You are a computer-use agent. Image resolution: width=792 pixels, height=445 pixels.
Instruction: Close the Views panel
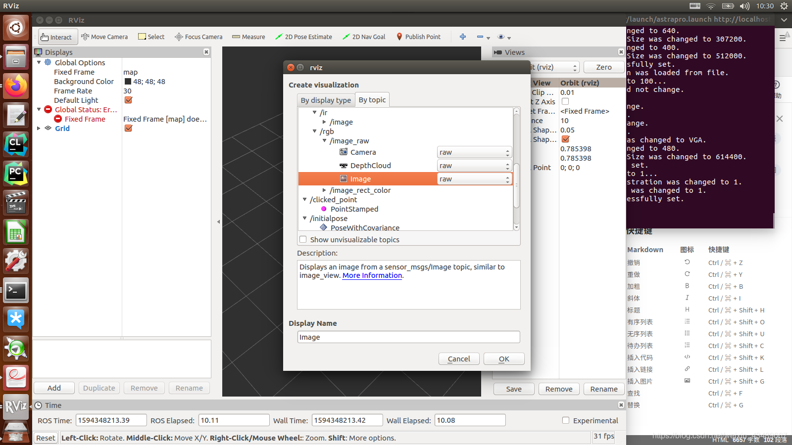(x=621, y=52)
